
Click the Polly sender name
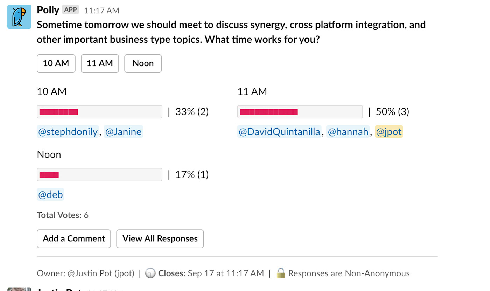[x=48, y=10]
